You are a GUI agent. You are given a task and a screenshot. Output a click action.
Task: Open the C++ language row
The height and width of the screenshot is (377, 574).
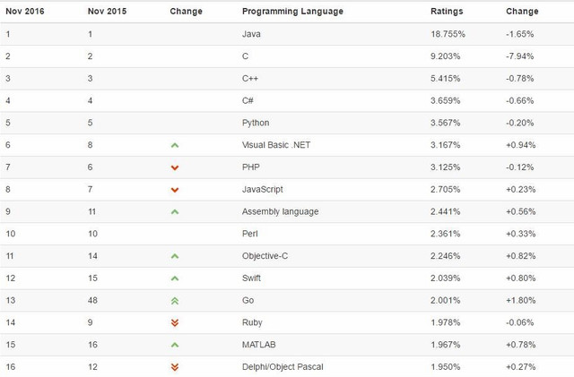point(250,78)
